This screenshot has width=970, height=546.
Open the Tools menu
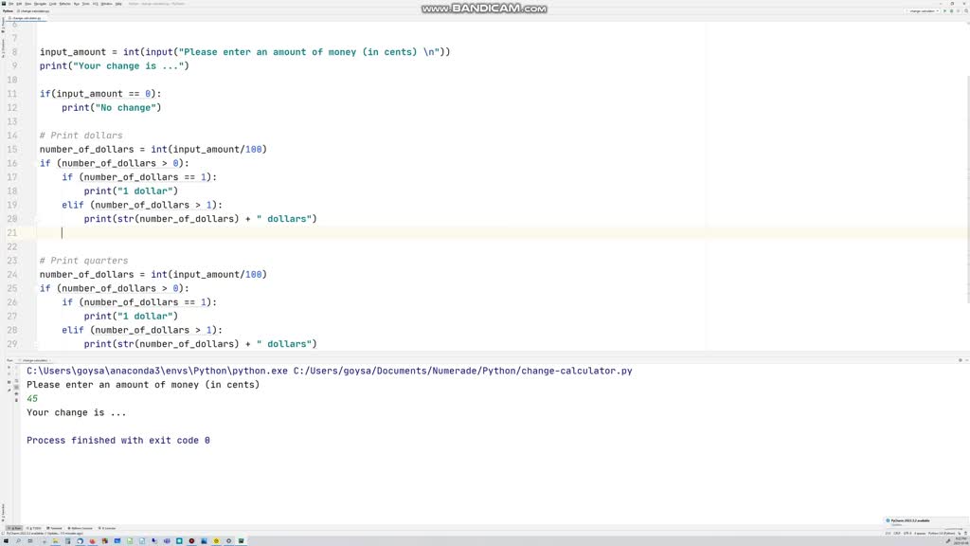86,4
